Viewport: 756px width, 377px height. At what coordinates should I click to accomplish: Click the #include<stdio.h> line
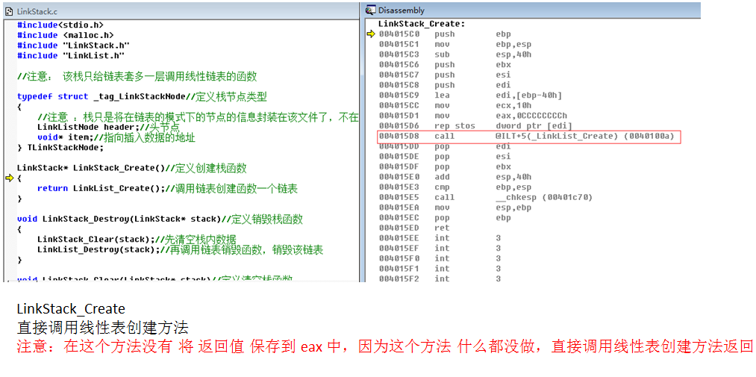pos(60,25)
